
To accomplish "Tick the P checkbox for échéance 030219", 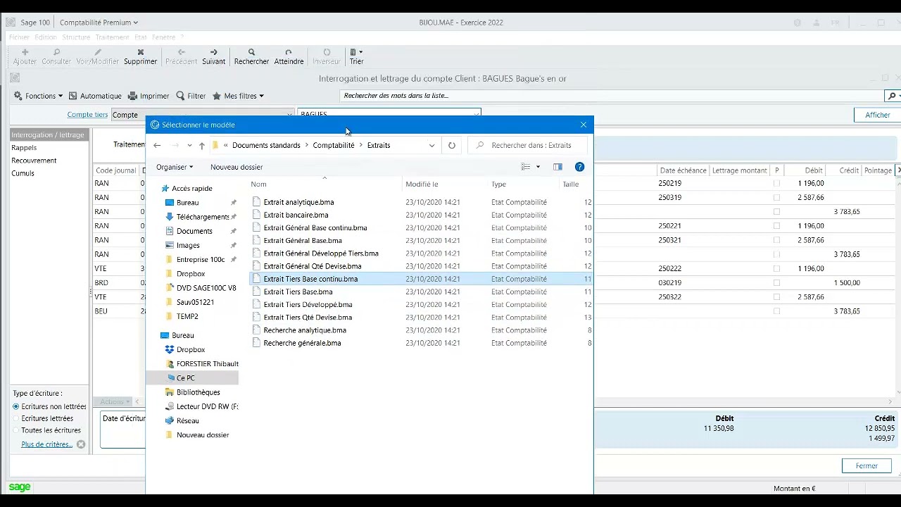I will [x=776, y=283].
